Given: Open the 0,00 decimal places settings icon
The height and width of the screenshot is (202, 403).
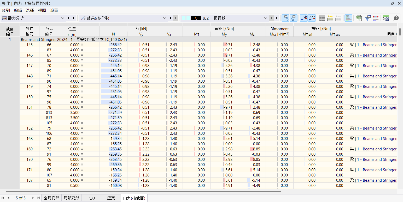Looking at the screenshot, I should click(386, 18).
